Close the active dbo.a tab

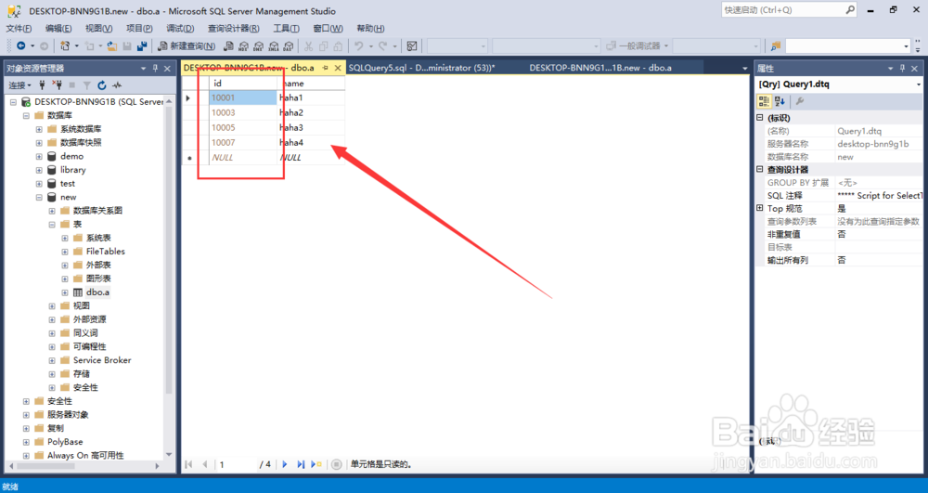coord(338,68)
